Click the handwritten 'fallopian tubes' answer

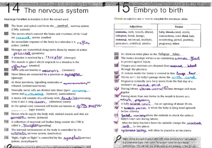[169, 54]
